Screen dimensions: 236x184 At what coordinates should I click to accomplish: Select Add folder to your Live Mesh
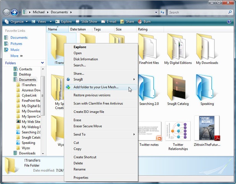point(96,87)
